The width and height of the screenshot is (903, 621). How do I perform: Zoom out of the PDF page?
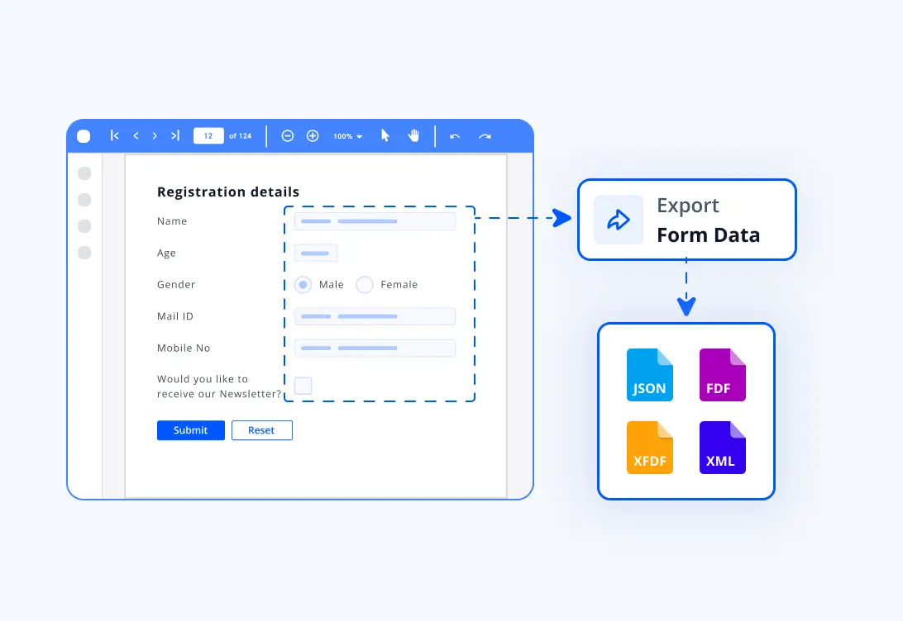288,135
